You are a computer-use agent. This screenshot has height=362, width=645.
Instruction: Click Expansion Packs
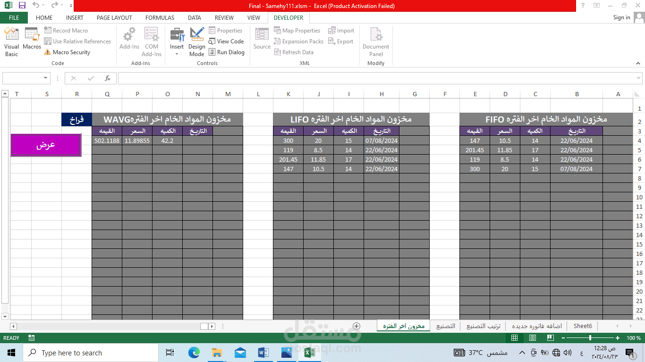(299, 41)
